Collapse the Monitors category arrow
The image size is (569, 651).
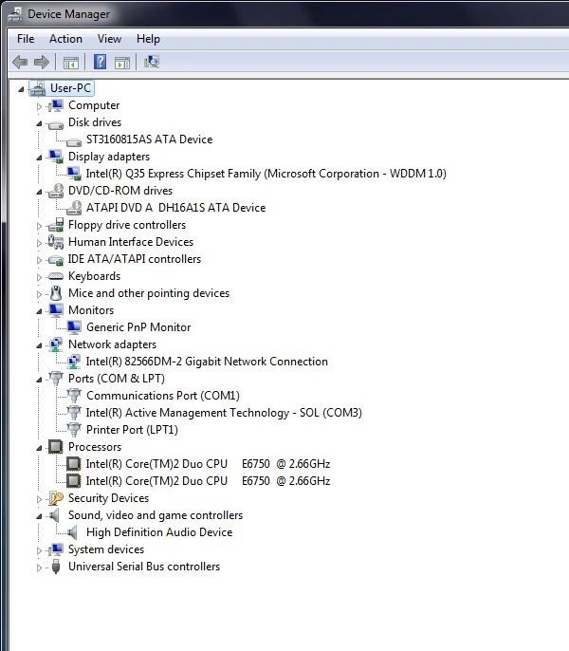[x=39, y=311]
